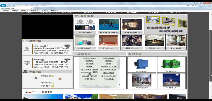212x101 pixels.
Task: Click the browser Forward arrow button
Action: click(x=9, y=6)
